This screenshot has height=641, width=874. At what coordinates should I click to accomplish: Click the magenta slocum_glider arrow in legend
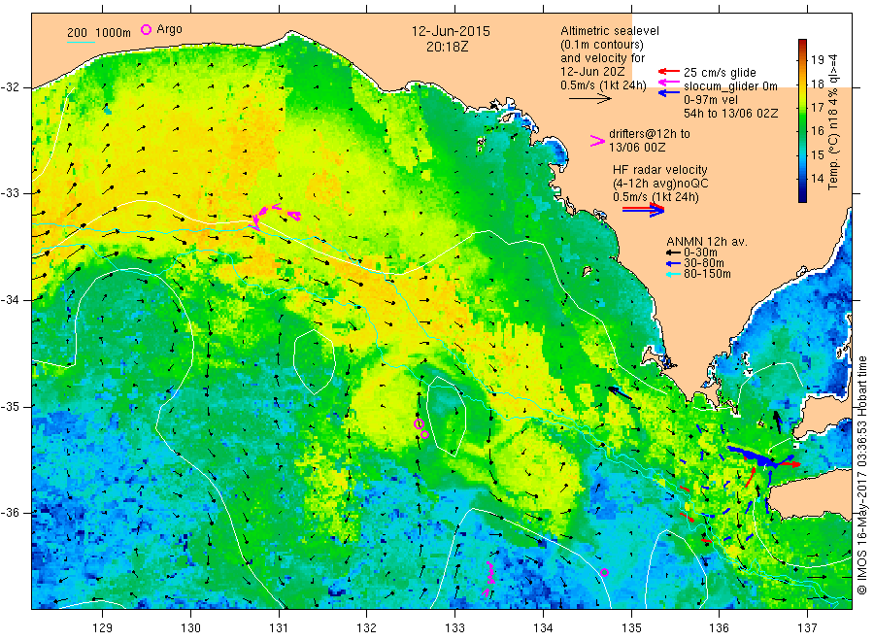pyautogui.click(x=668, y=83)
